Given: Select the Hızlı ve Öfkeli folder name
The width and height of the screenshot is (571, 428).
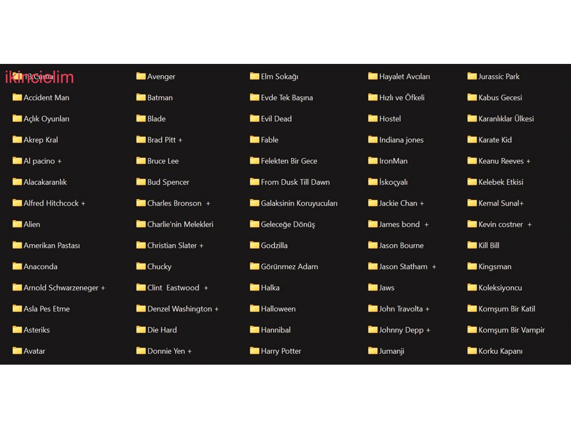Looking at the screenshot, I should pyautogui.click(x=401, y=98).
